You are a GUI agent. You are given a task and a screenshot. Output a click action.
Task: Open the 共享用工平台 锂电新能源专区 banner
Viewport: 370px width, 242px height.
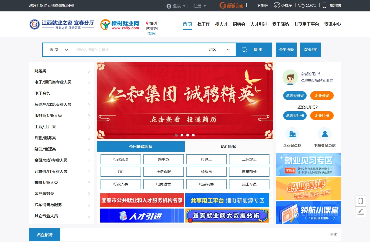coord(227,200)
